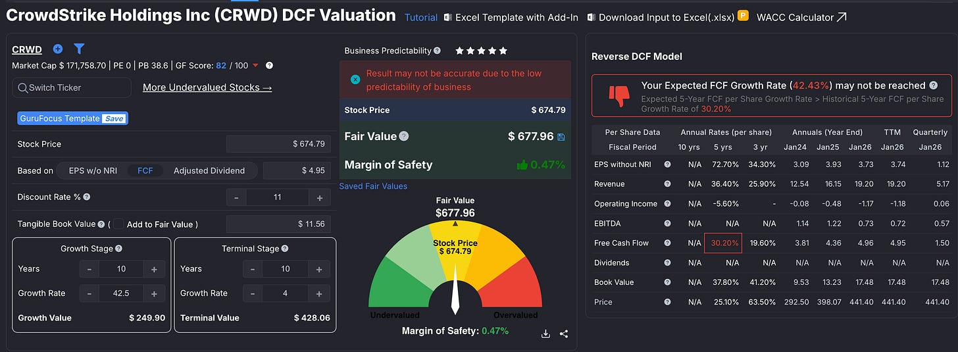958x352 pixels.
Task: Open the Tangible Book Value help icon
Action: 101,224
